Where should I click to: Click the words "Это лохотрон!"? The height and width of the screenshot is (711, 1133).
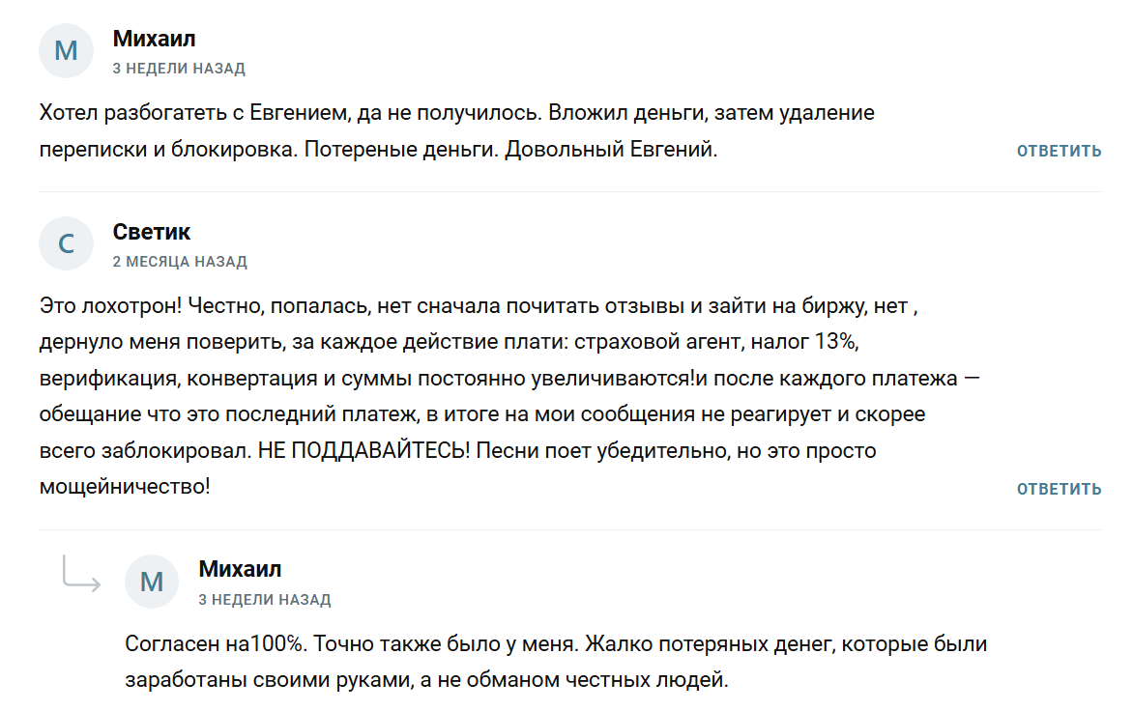(110, 306)
